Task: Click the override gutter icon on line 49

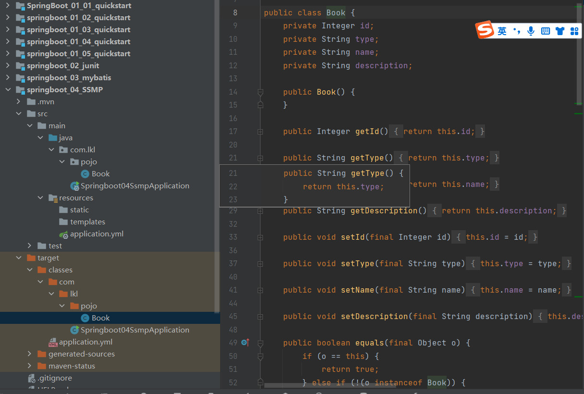Action: [x=245, y=343]
